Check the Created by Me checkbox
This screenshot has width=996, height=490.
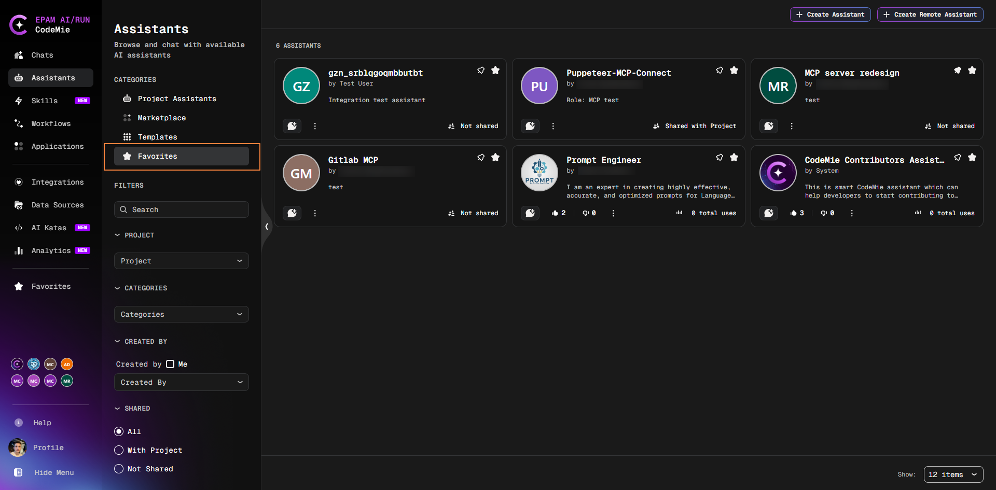170,364
